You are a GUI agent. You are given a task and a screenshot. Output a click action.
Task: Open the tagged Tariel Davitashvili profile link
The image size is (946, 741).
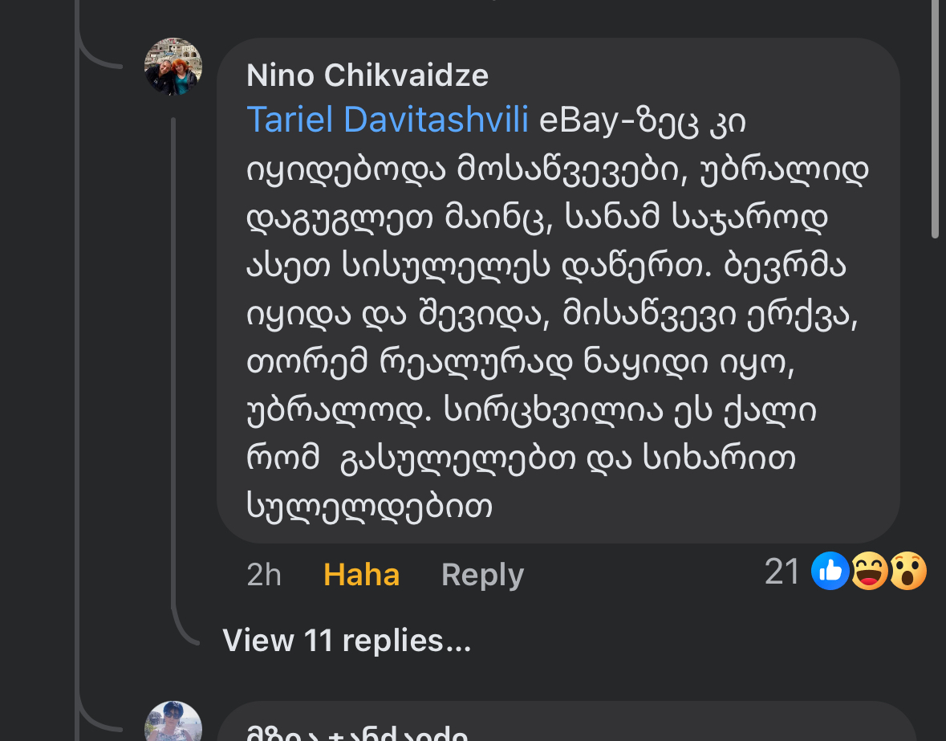(x=388, y=120)
